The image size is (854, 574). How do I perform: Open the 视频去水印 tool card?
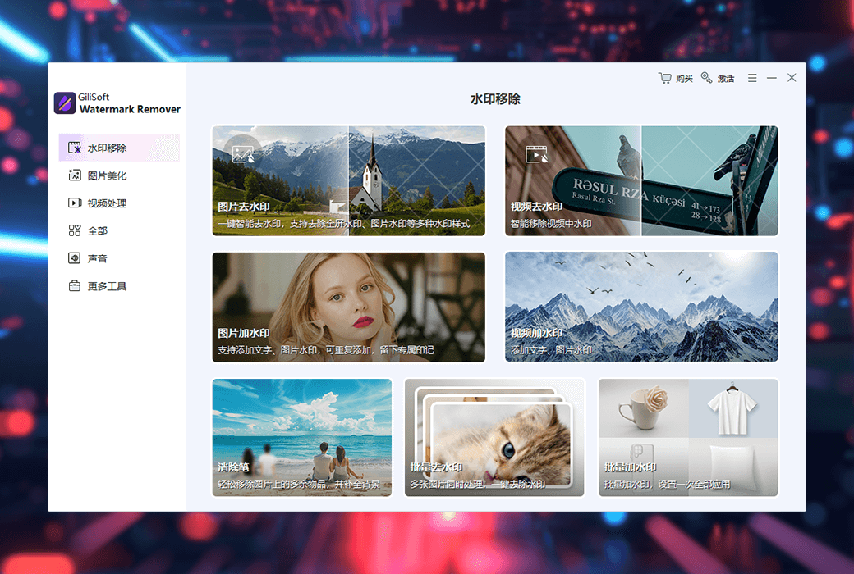[640, 180]
